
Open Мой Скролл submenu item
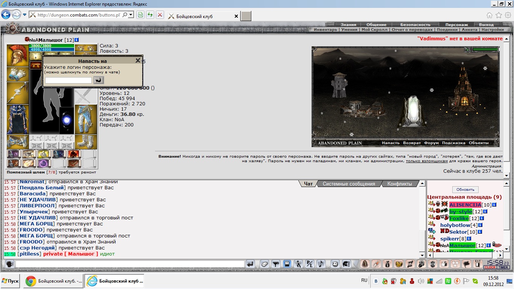374,30
